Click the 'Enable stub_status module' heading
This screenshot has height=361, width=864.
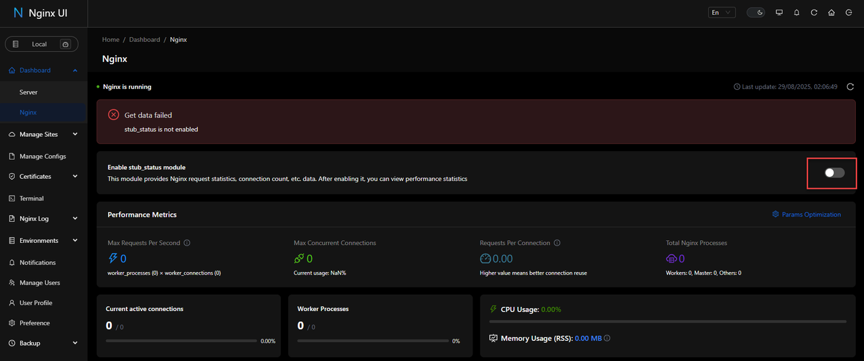pyautogui.click(x=146, y=167)
